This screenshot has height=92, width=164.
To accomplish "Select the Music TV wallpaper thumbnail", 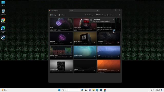I will 85,39.
